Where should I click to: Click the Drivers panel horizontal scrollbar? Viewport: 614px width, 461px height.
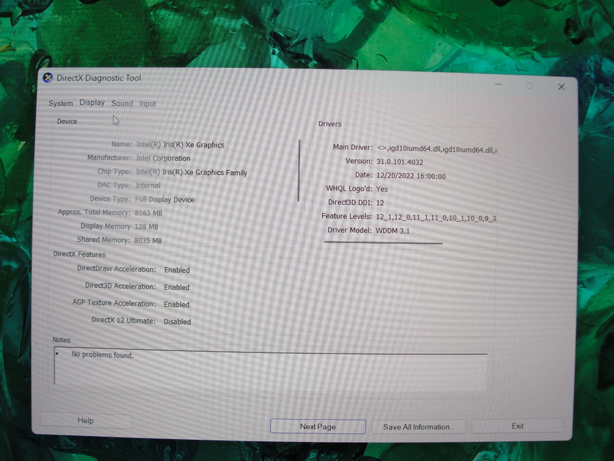(383, 243)
